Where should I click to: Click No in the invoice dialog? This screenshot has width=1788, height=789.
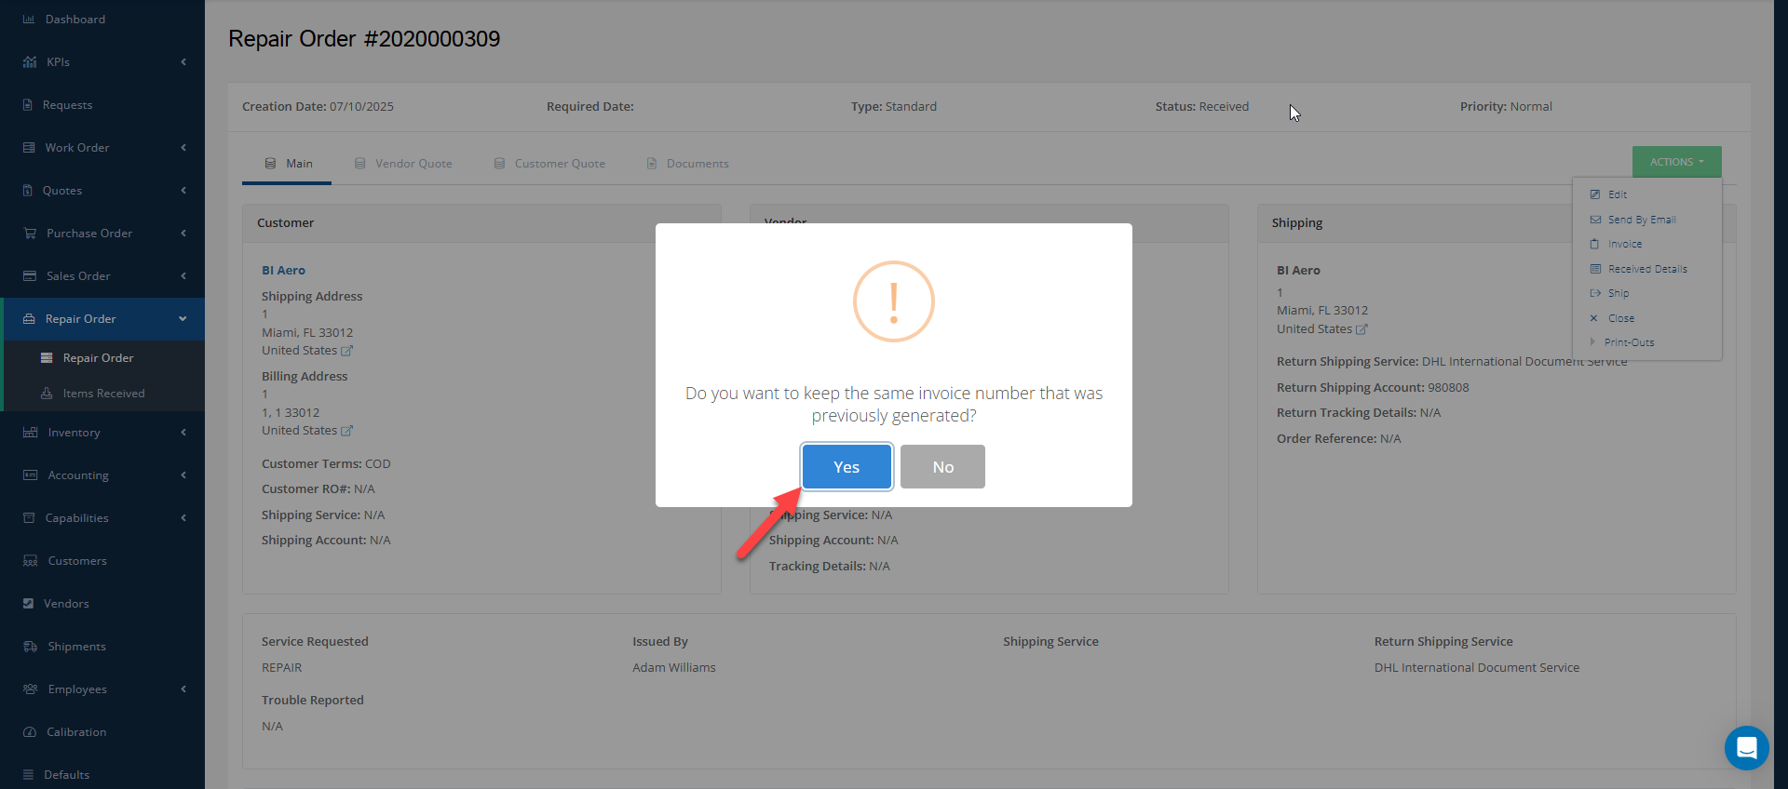(x=942, y=467)
